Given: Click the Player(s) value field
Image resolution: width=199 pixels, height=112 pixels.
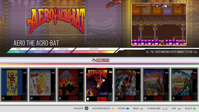Looking at the screenshot, I should coord(60,52).
